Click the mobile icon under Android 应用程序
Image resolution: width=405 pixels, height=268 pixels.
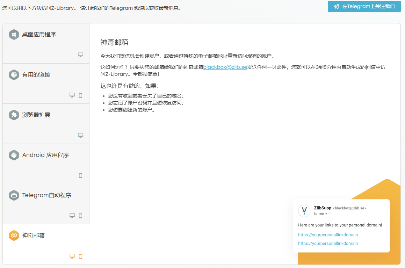click(x=80, y=176)
